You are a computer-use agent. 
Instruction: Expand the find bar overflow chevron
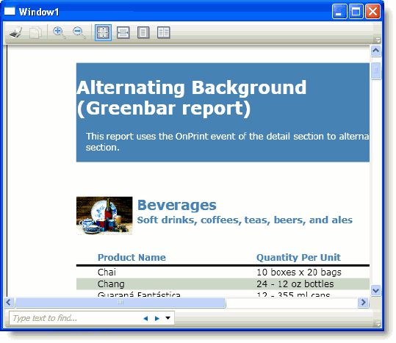point(378,323)
